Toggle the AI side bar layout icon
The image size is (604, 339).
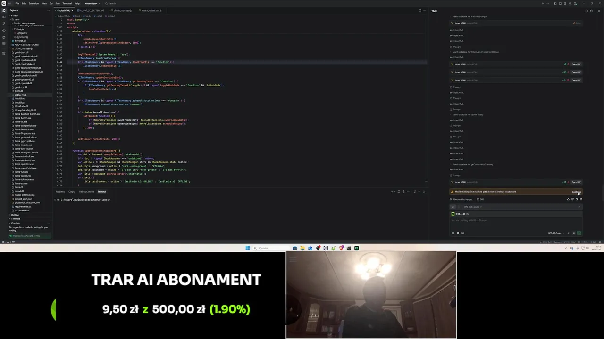coord(565,3)
